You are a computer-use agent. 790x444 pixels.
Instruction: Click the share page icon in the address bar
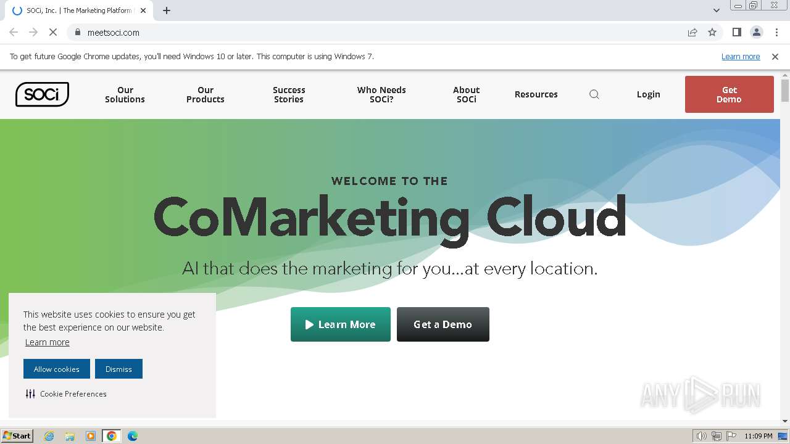click(692, 33)
